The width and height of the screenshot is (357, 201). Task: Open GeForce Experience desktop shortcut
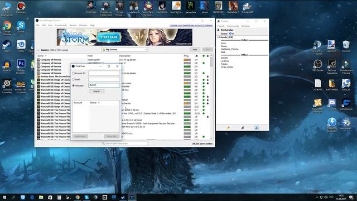(332, 66)
